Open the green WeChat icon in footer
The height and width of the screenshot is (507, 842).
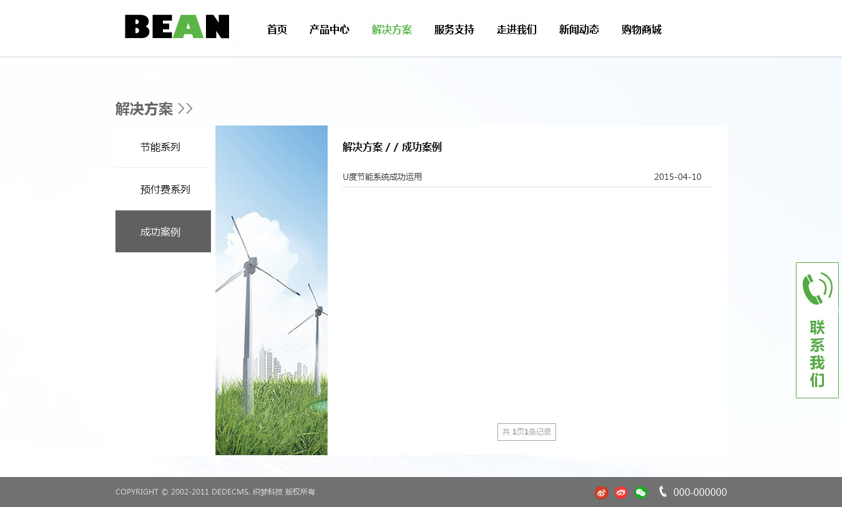[641, 493]
